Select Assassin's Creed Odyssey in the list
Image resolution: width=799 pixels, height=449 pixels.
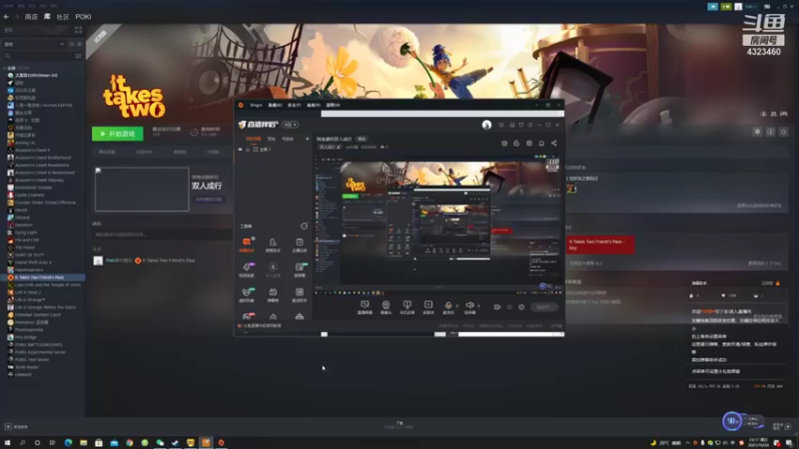(39, 181)
